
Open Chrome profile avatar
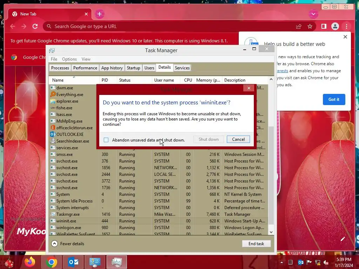(335, 26)
